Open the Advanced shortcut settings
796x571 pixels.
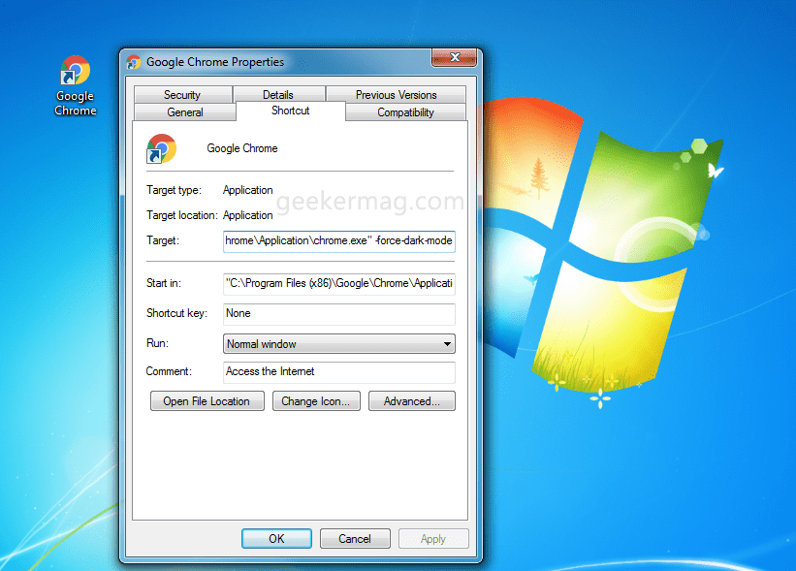(412, 401)
